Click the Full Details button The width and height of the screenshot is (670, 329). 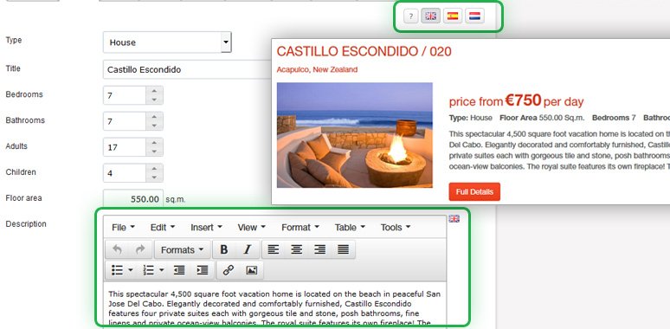click(x=474, y=192)
